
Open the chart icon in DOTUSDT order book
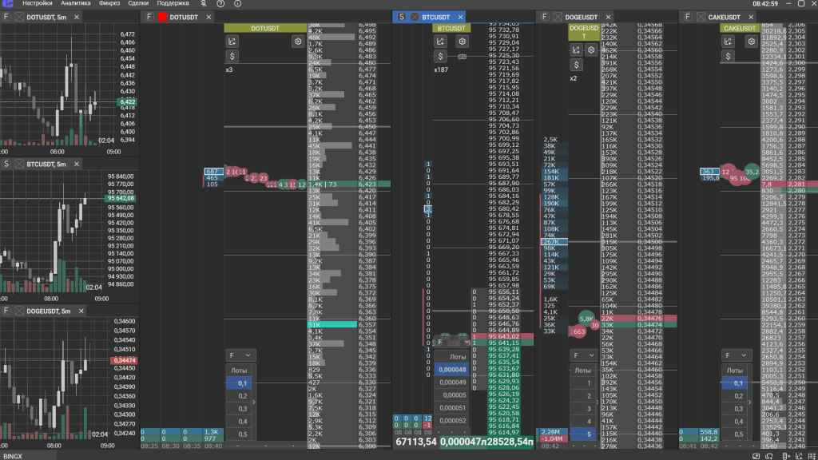[232, 42]
